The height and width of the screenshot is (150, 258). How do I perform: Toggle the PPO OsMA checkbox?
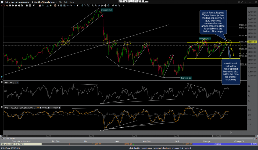(x=59, y=108)
